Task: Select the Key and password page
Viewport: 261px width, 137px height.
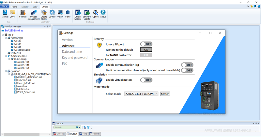Action: [x=75, y=58]
